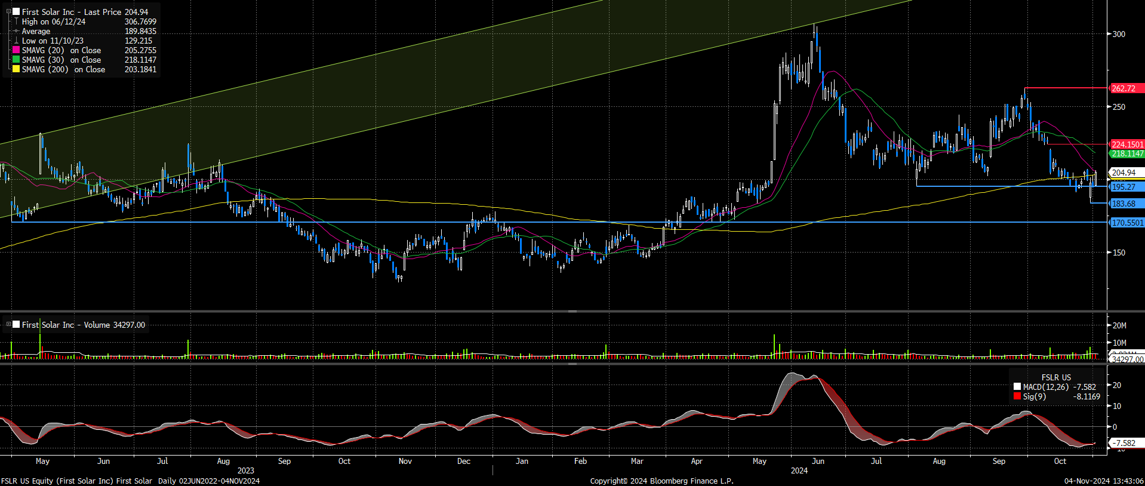This screenshot has height=486, width=1145.
Task: Click the Average marker icon in legend
Action: coord(17,31)
